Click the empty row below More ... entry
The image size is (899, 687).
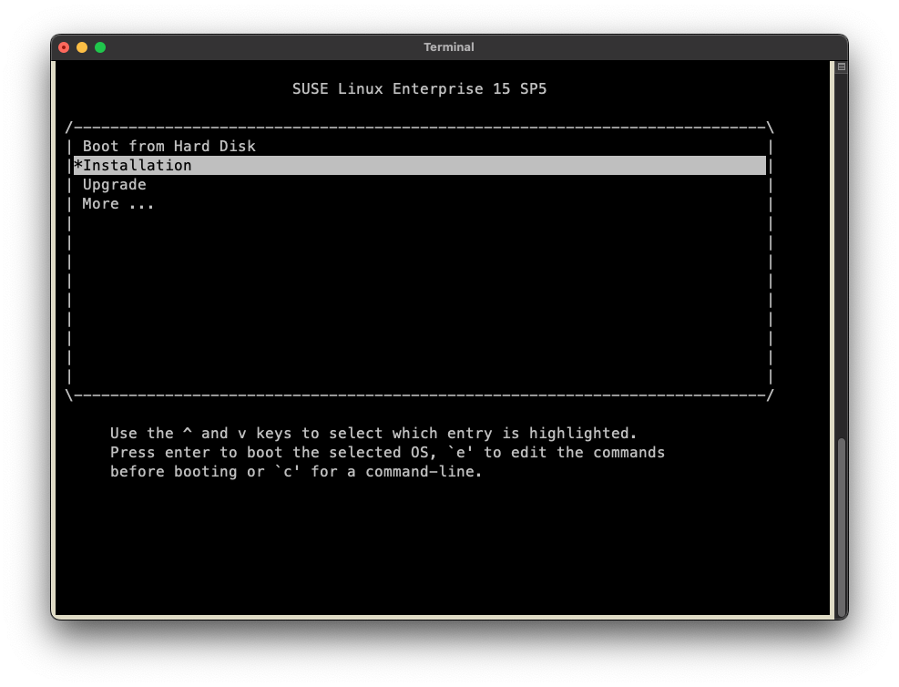point(419,223)
